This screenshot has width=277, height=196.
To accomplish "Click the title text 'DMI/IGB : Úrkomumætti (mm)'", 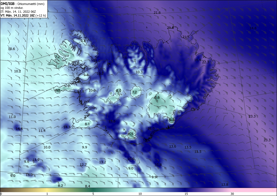I will click(x=22, y=4).
